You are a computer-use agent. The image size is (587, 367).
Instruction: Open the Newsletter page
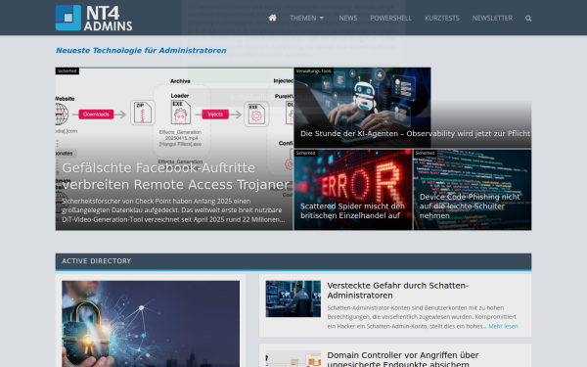pos(492,18)
